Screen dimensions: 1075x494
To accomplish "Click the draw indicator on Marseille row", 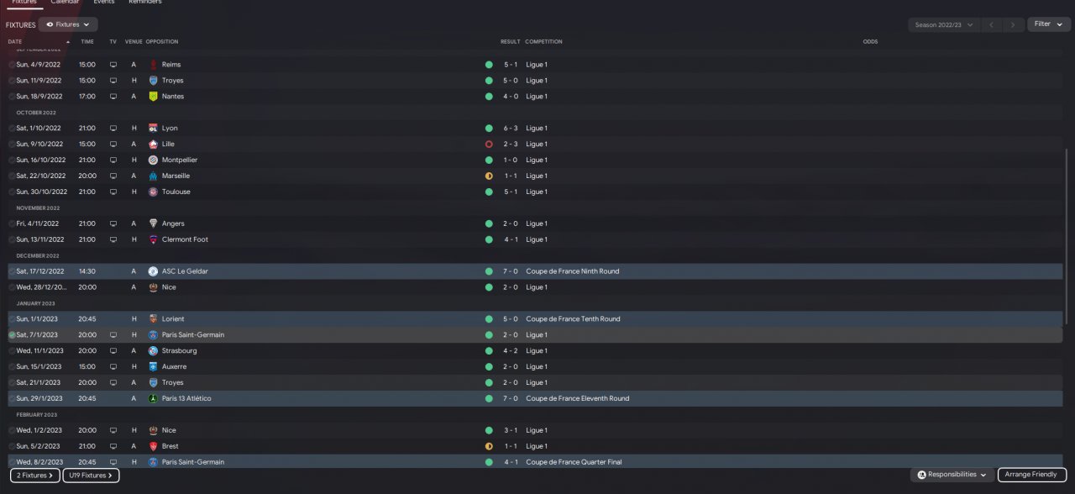I will tap(489, 176).
